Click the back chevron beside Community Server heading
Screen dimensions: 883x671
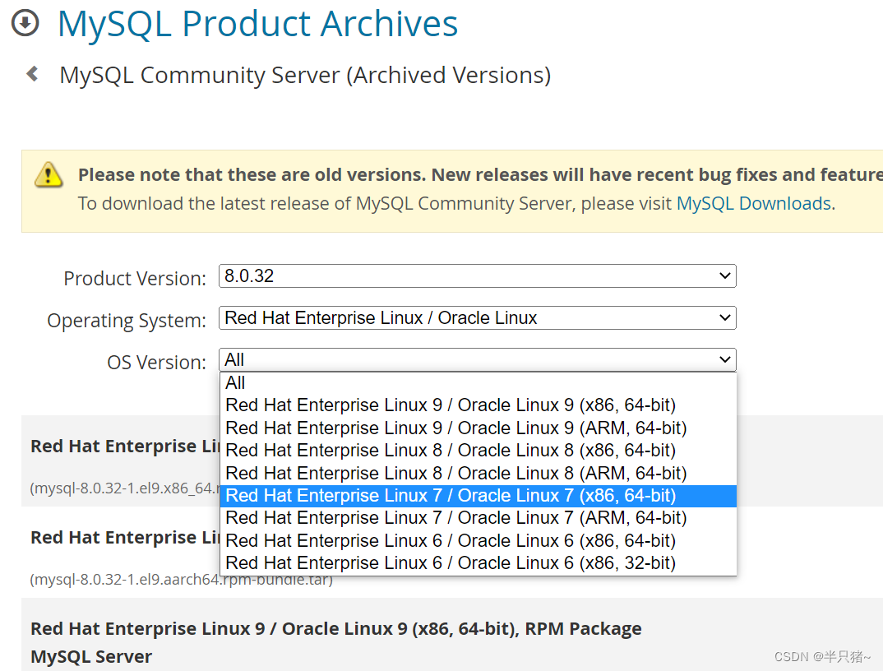31,73
